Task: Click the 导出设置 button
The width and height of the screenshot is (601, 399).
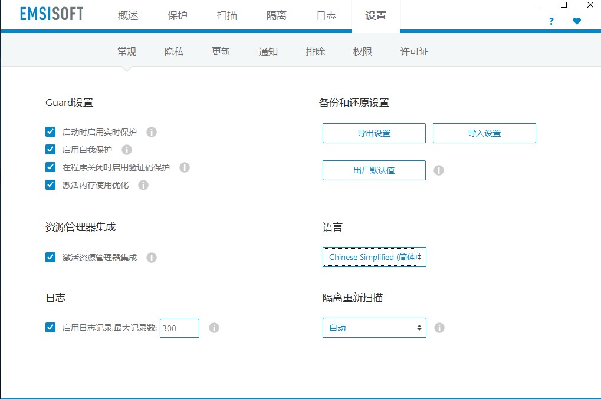Action: point(374,133)
